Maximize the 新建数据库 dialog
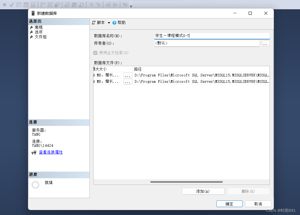This screenshot has width=300, height=215. [250, 13]
